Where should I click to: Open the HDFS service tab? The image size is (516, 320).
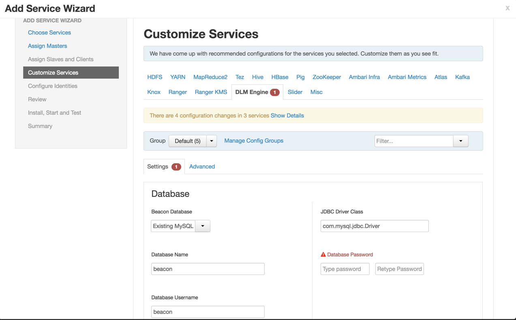pos(154,77)
